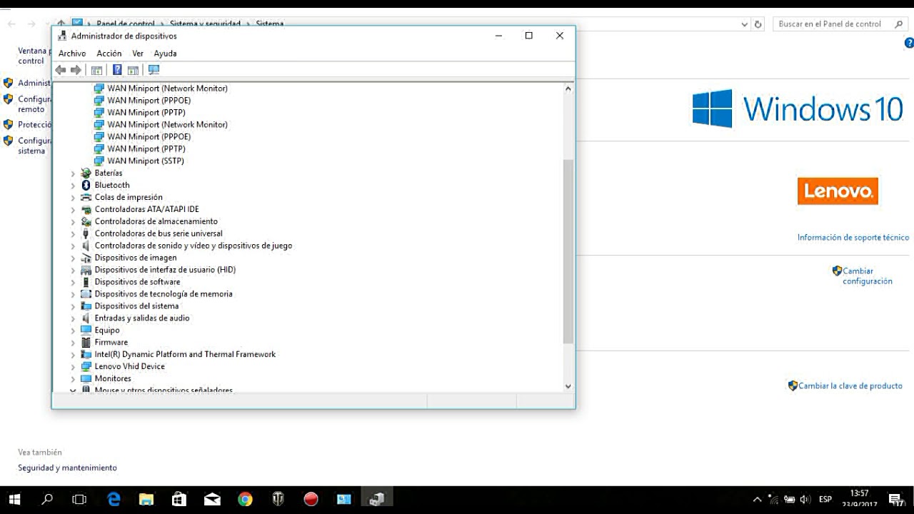Open Seguridad y mantenimiento link
Screen dimensions: 914x514
(67, 468)
